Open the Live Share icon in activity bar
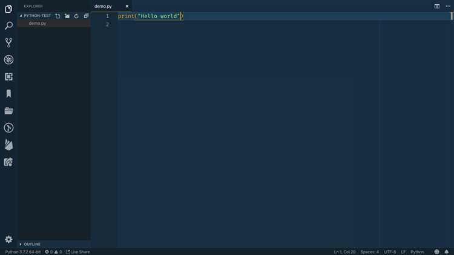The image size is (454, 255). pyautogui.click(x=8, y=162)
